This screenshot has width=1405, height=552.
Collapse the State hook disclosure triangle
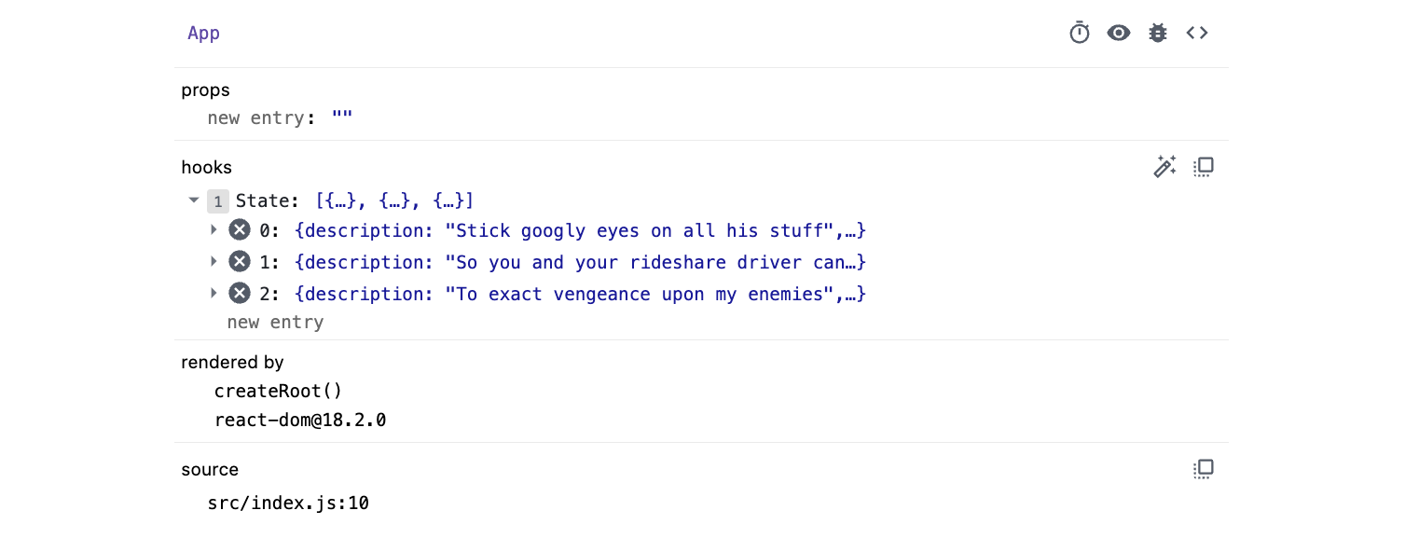pyautogui.click(x=194, y=200)
